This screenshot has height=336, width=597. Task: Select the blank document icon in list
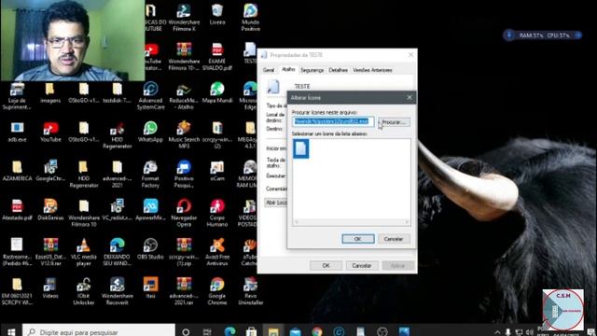coord(300,148)
